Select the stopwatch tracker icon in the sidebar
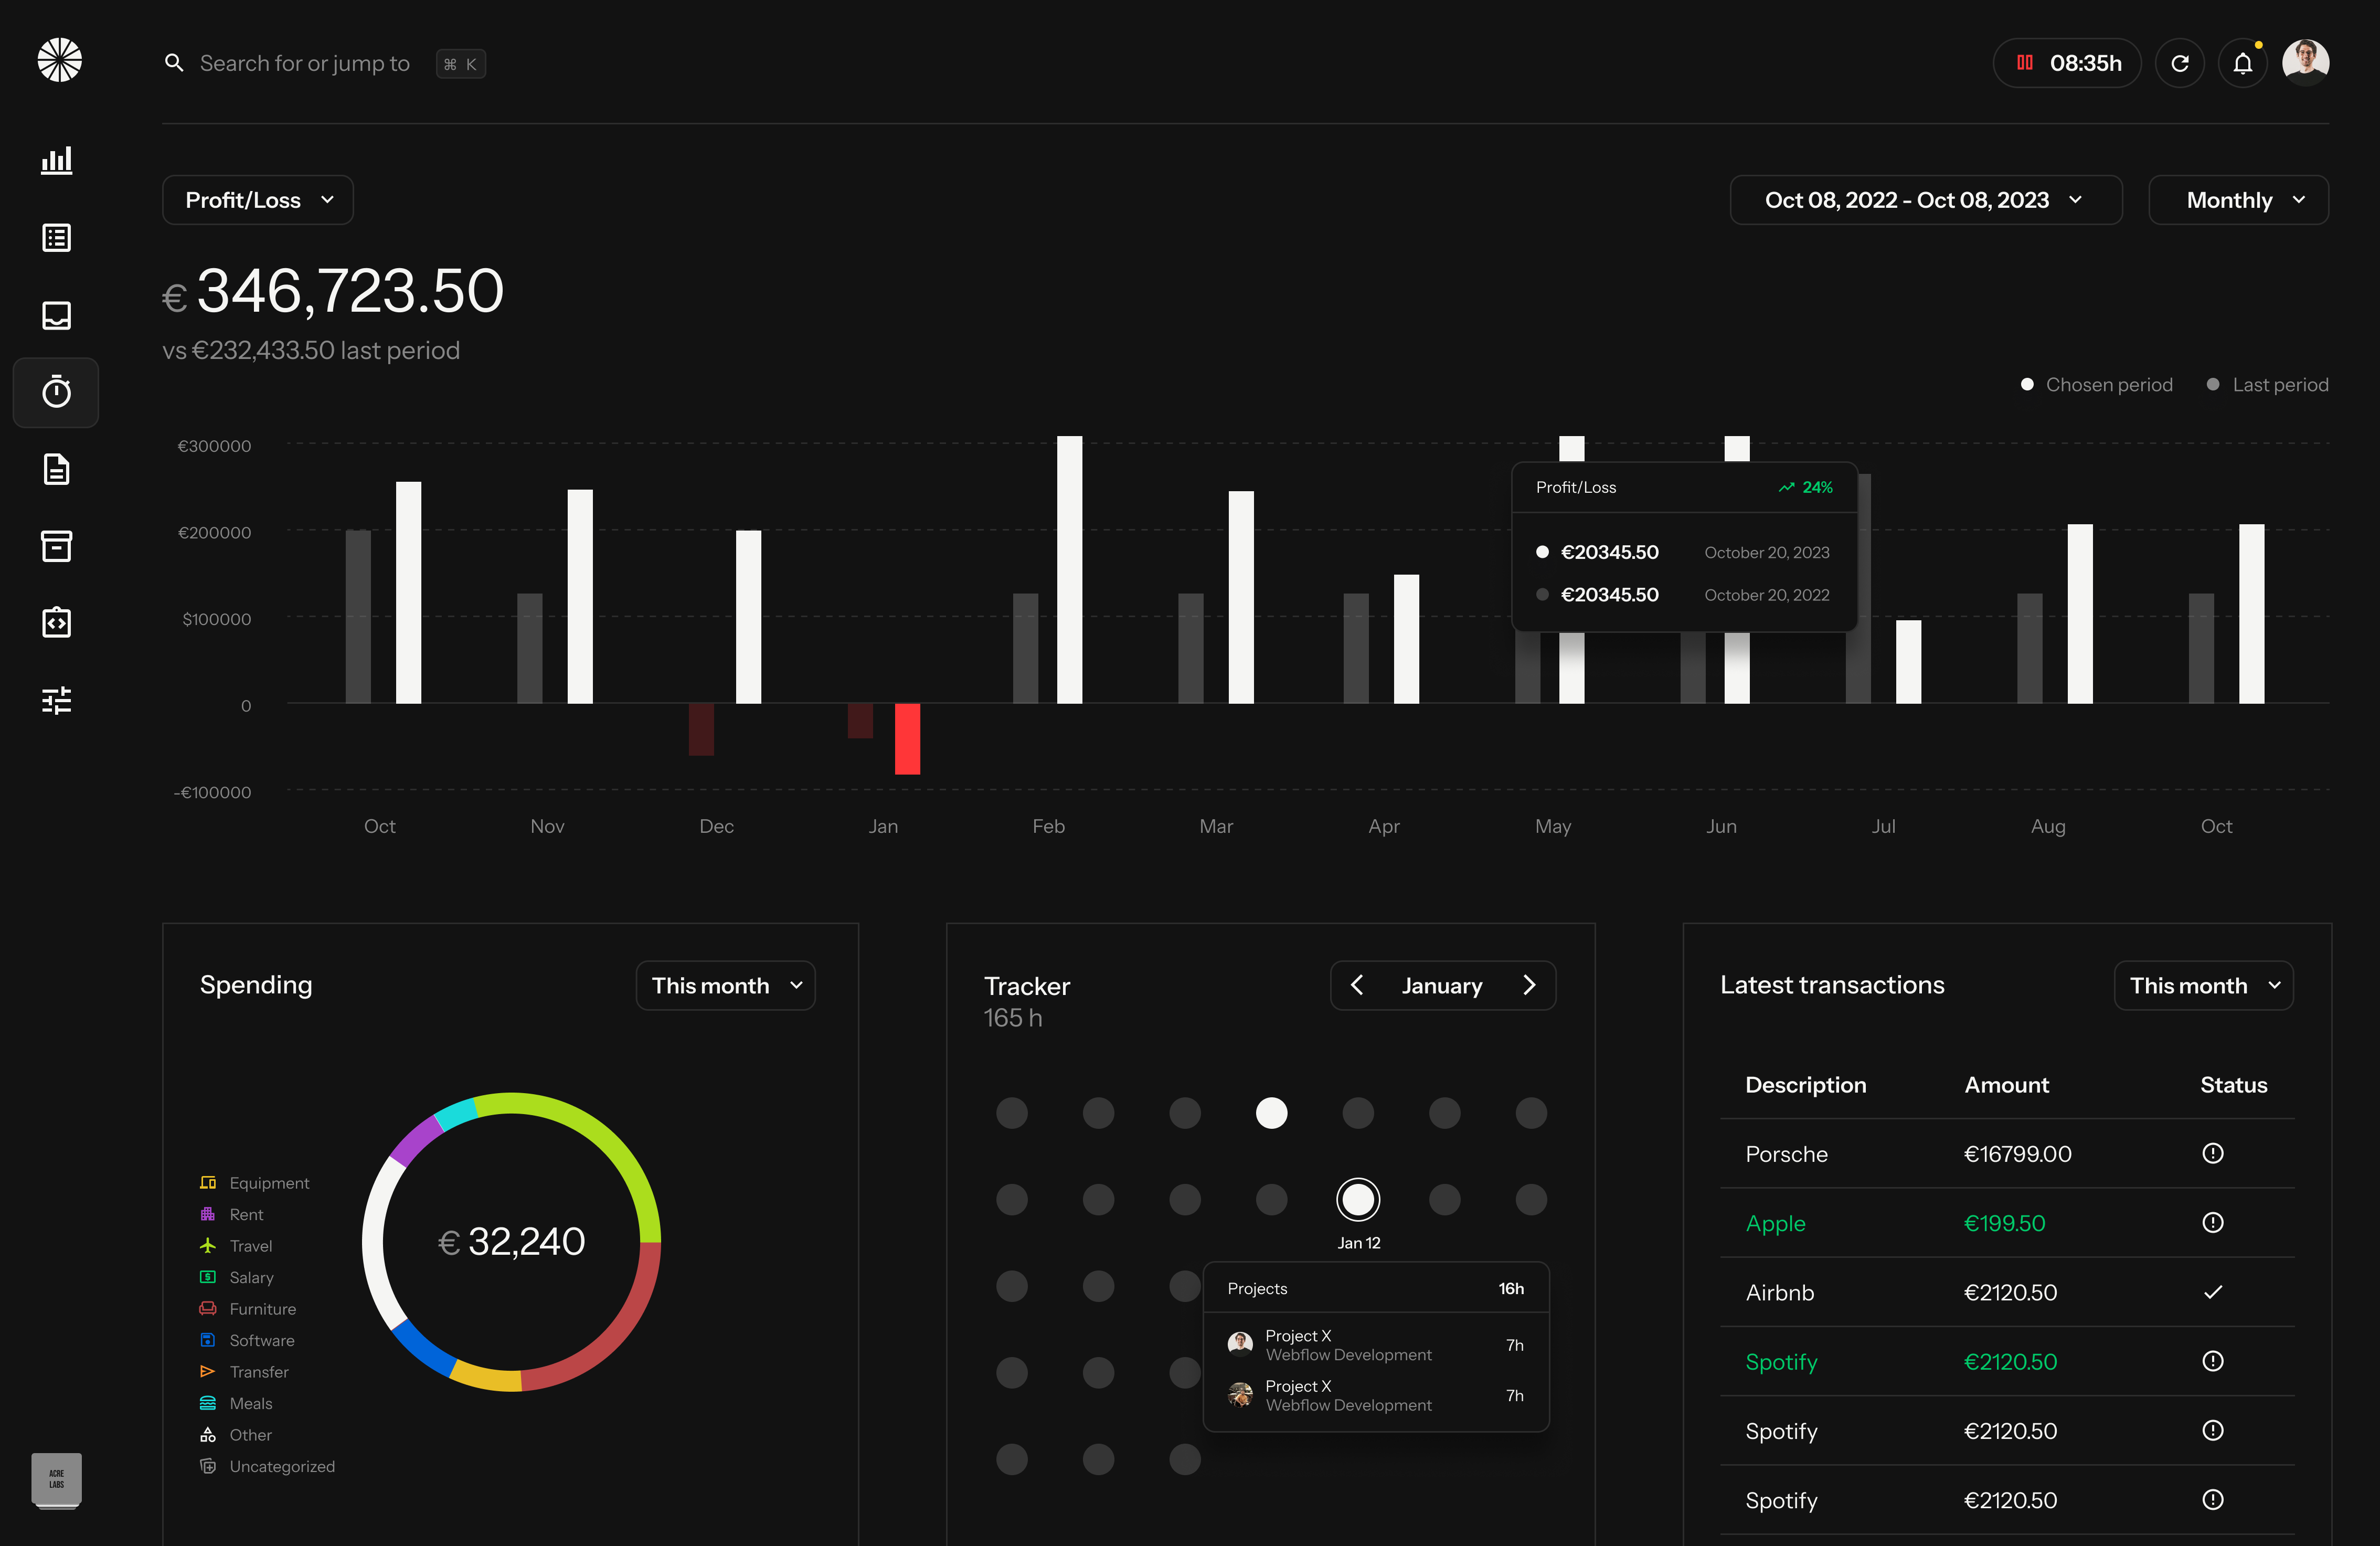The height and width of the screenshot is (1546, 2380). tap(56, 392)
